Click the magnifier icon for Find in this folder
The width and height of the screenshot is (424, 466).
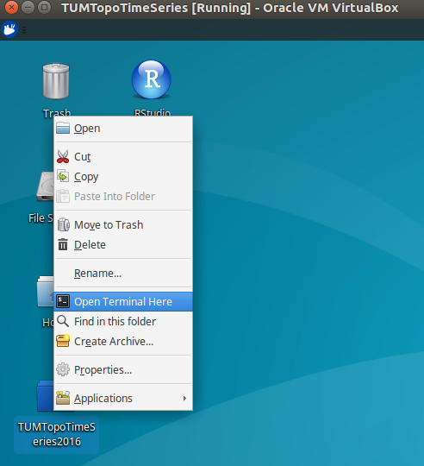coord(63,321)
